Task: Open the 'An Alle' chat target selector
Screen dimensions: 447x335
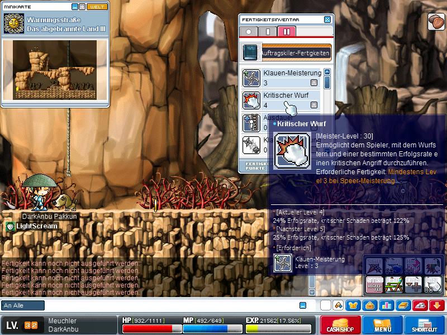Action: pos(23,305)
